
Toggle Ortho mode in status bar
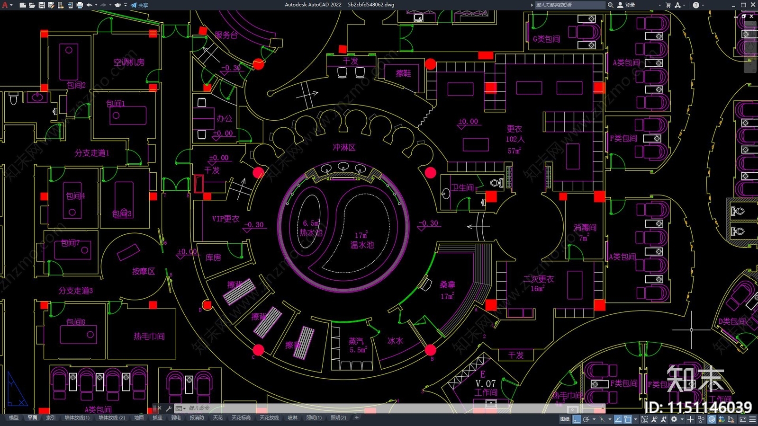577,419
